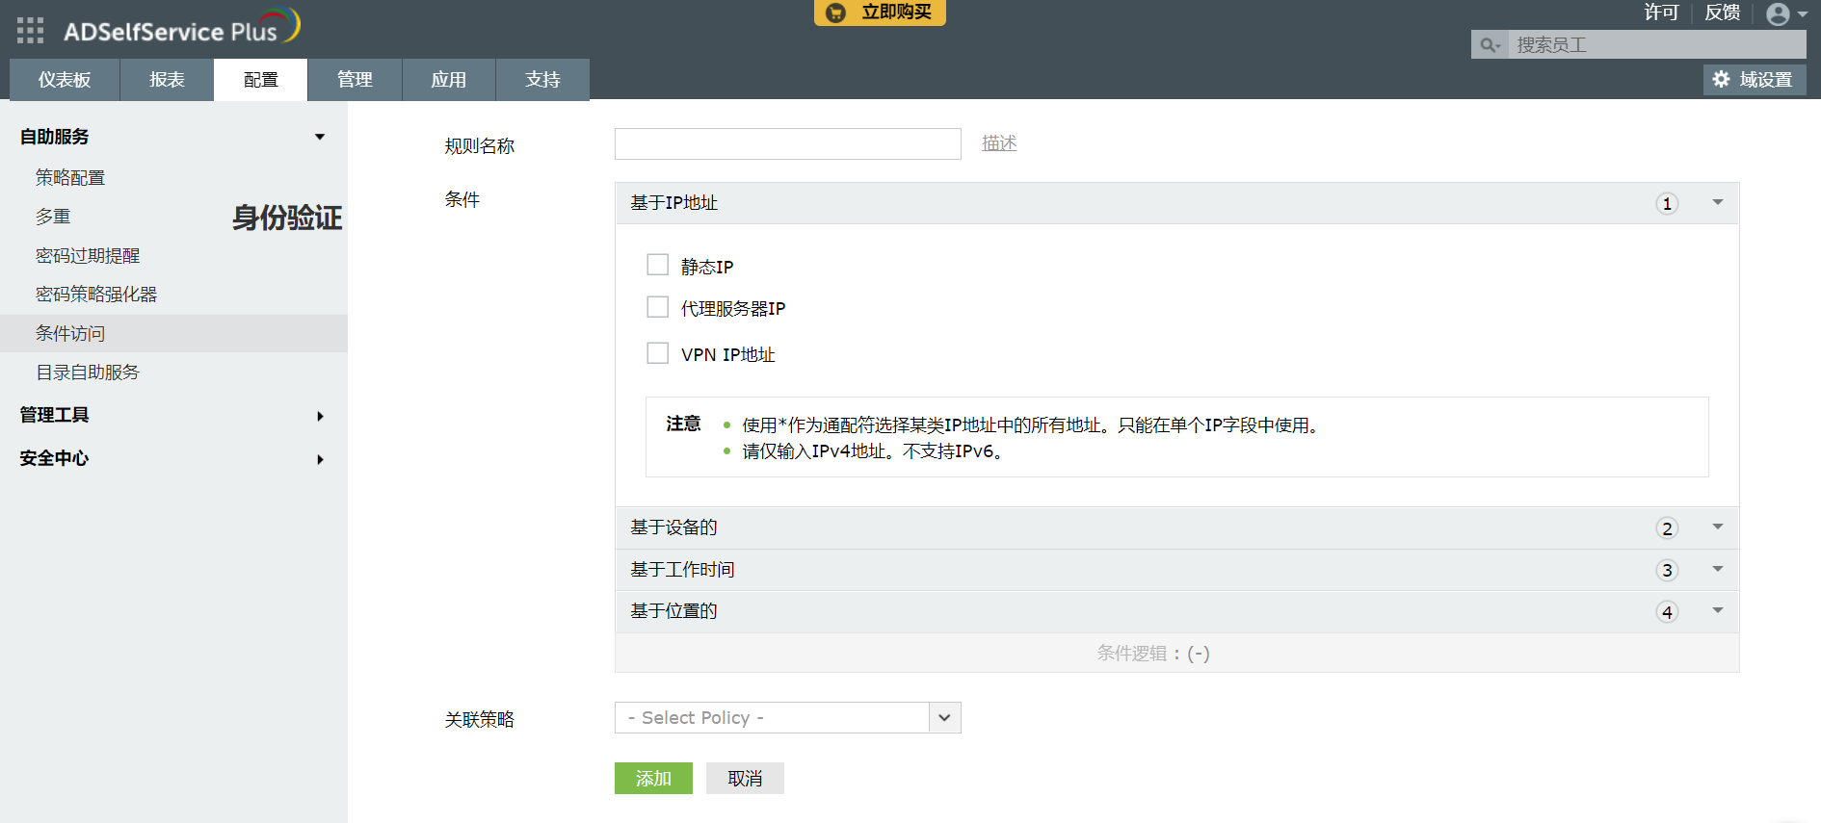Switch to the 报表 tab
The width and height of the screenshot is (1821, 823).
167,80
